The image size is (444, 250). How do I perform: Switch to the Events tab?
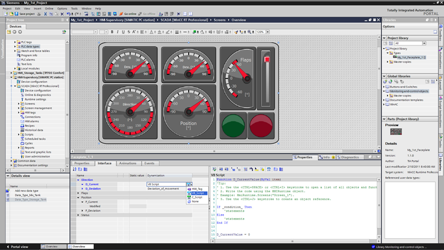coord(149,163)
